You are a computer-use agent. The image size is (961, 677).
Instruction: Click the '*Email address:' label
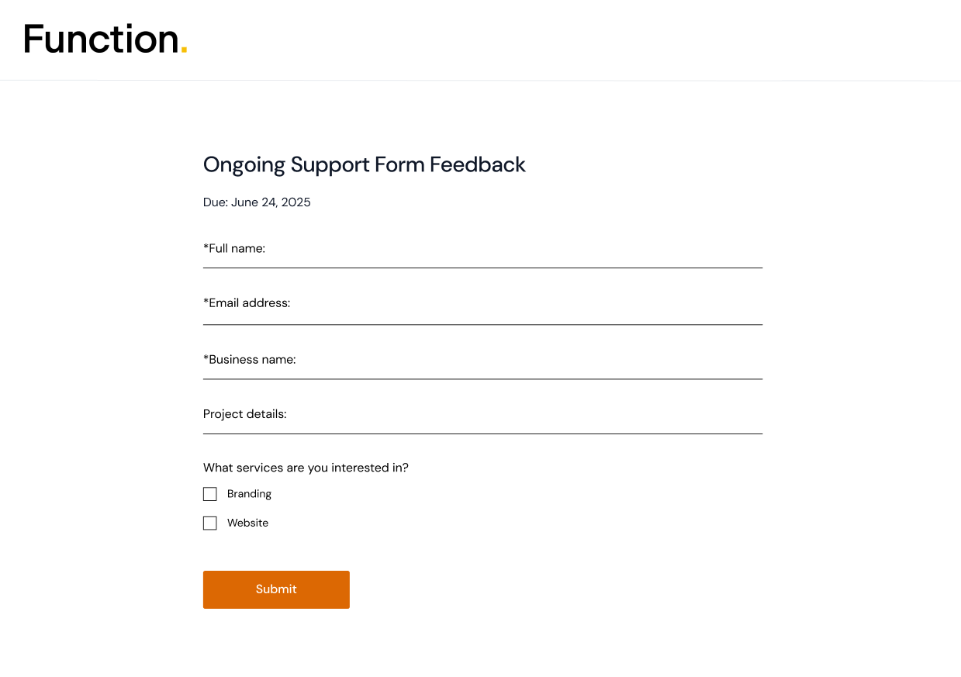247,302
